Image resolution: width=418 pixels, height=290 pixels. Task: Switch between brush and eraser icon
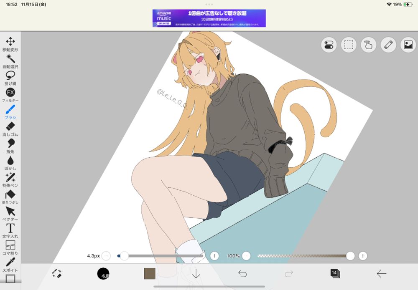[x=57, y=273]
